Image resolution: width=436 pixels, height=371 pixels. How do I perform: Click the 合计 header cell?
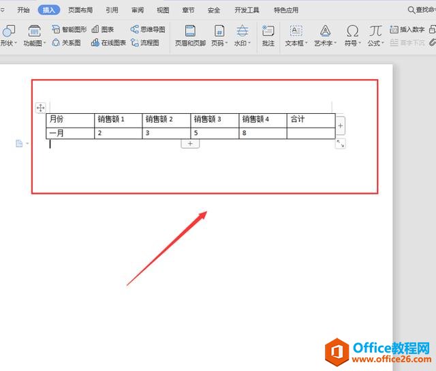click(311, 120)
